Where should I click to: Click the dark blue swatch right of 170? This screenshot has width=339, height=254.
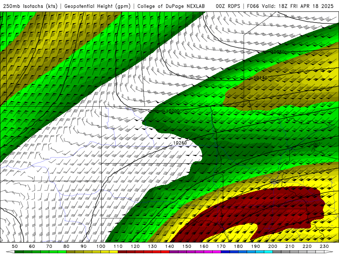tap(225, 252)
